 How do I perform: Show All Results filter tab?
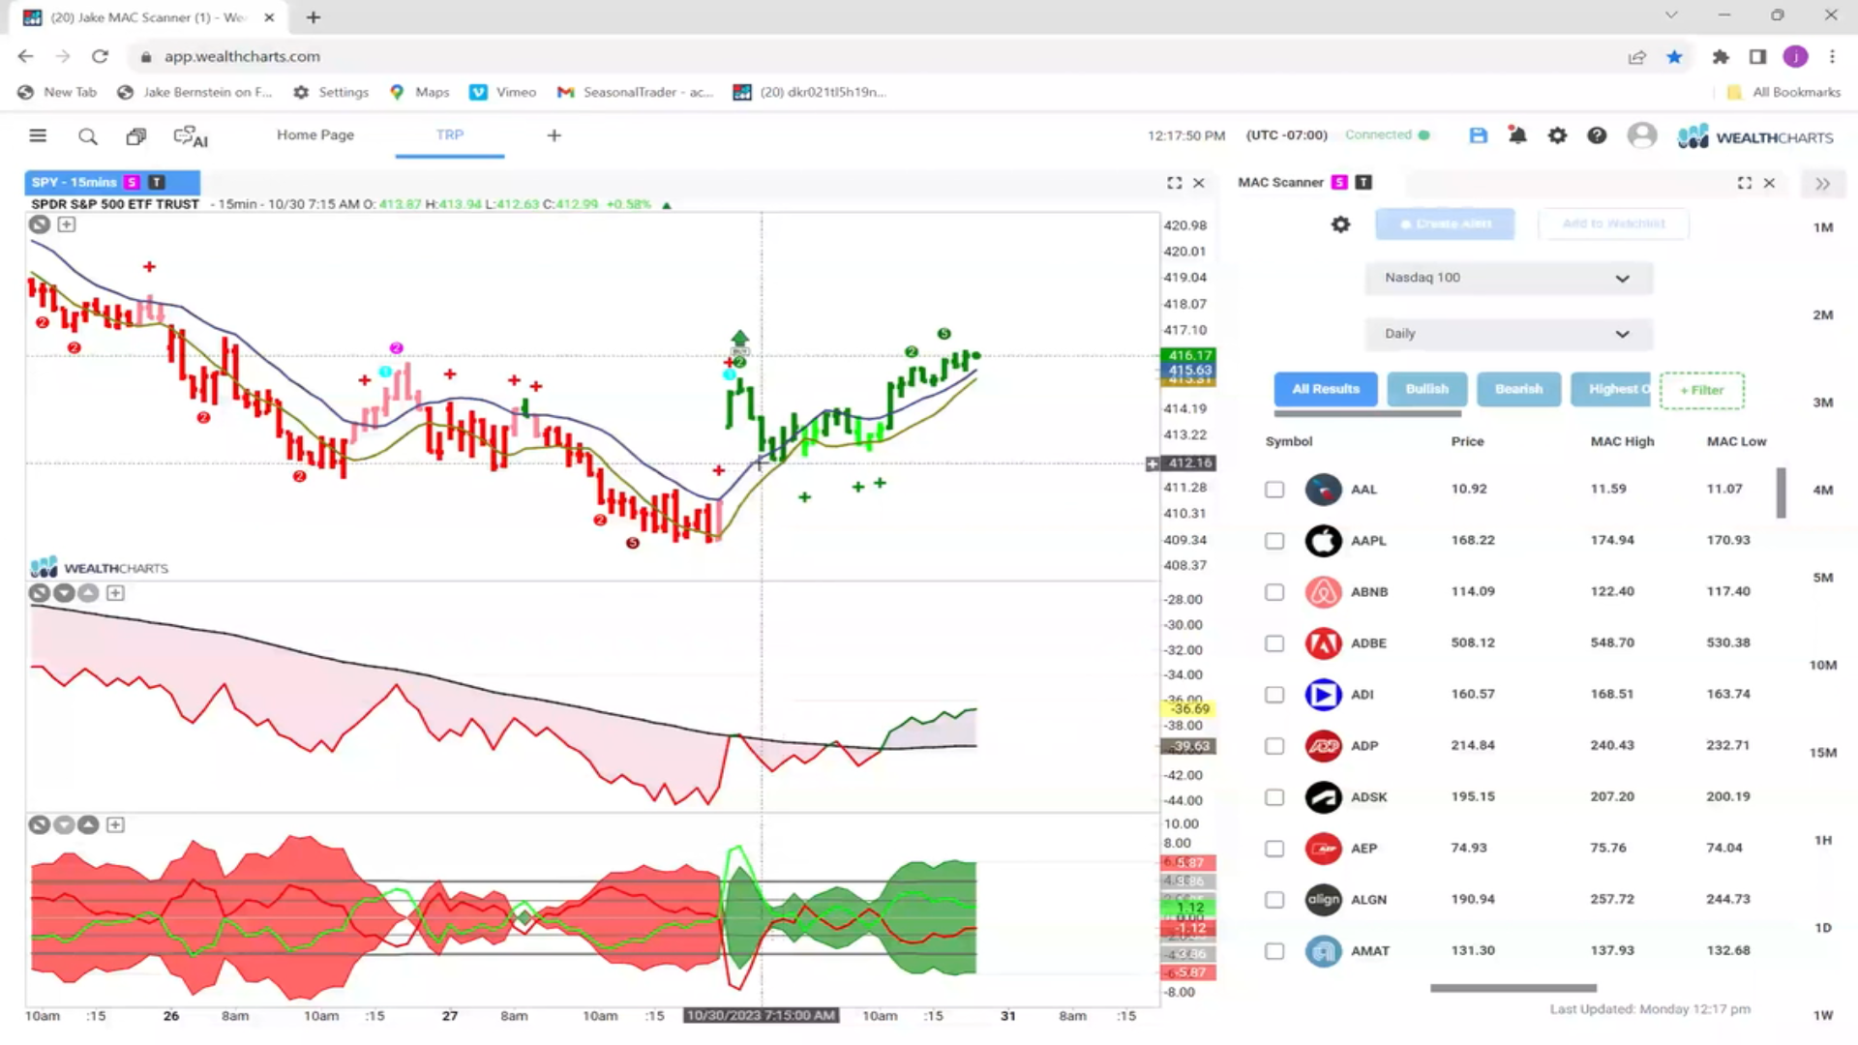pyautogui.click(x=1325, y=389)
